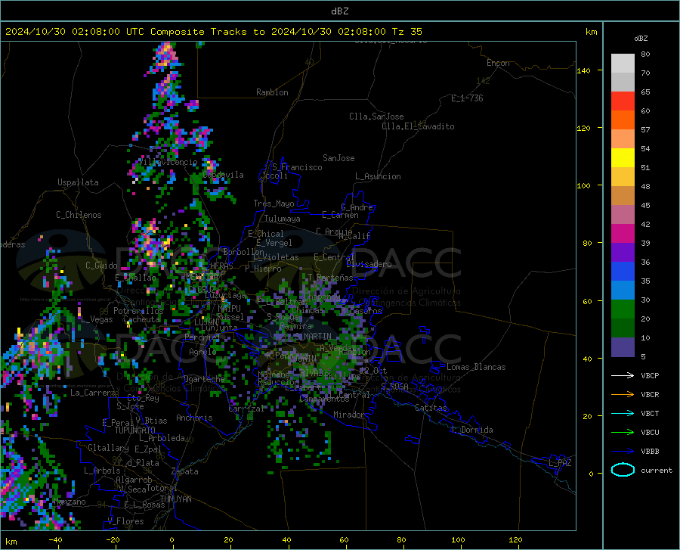Image resolution: width=680 pixels, height=550 pixels.
Task: Click the brown 45 dBZ swatch
Action: click(623, 196)
